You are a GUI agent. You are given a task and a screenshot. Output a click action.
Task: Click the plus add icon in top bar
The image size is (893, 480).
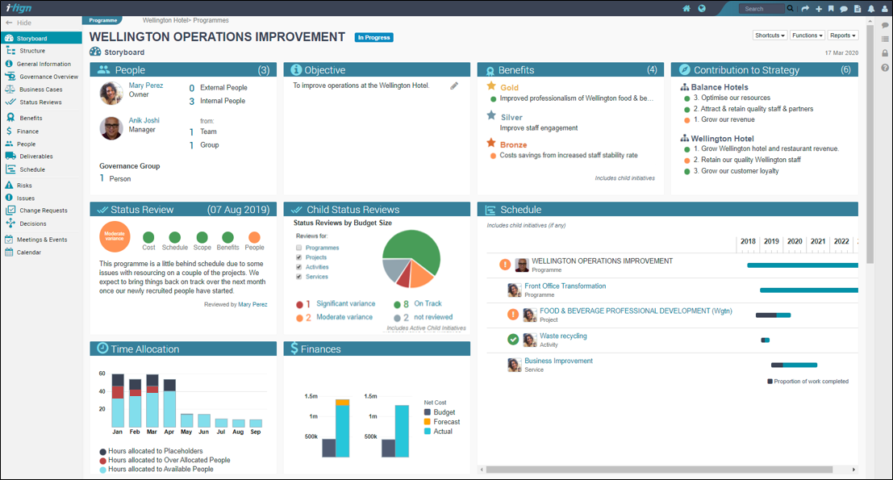pyautogui.click(x=819, y=9)
